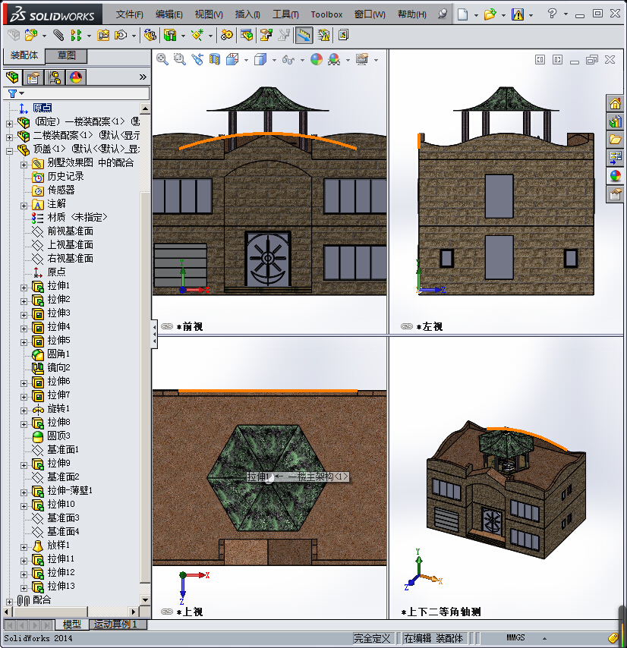Select the Previous View icon
The image size is (627, 648).
197,59
